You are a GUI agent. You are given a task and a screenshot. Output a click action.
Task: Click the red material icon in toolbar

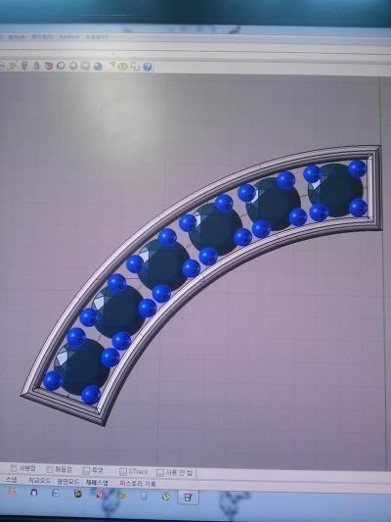pos(49,66)
